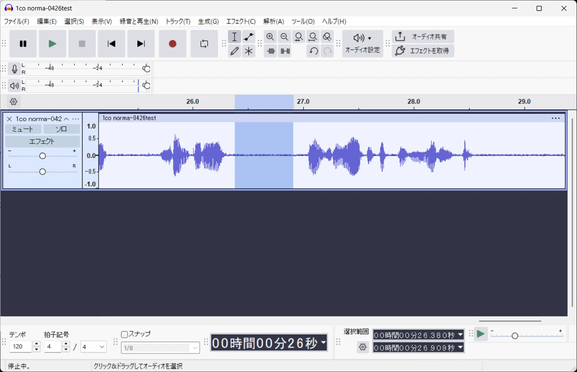Open 編集(E) menu
This screenshot has height=372, width=577.
click(x=47, y=22)
